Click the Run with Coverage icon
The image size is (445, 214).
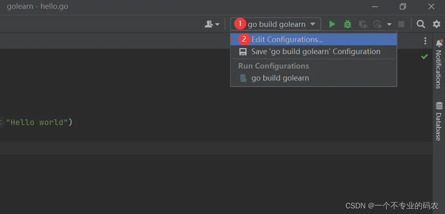point(363,24)
